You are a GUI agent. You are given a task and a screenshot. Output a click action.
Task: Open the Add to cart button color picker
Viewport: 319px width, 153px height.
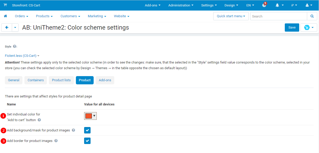(x=90, y=116)
